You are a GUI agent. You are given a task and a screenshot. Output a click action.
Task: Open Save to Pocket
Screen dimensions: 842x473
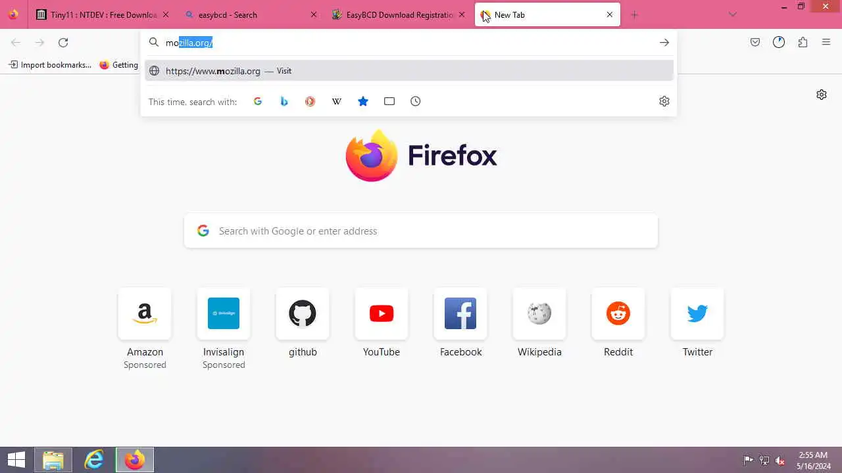[x=755, y=43]
